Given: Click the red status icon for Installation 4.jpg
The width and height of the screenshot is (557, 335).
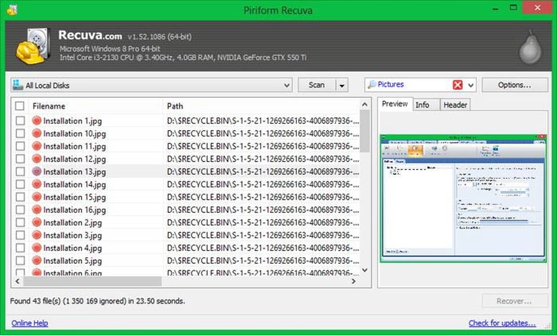Looking at the screenshot, I should [37, 248].
